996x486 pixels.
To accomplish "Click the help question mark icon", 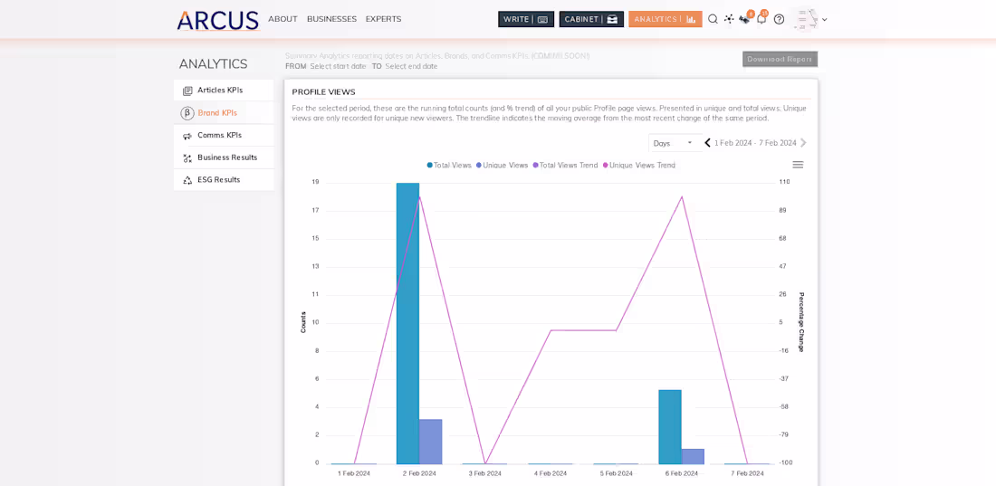I will coord(779,19).
